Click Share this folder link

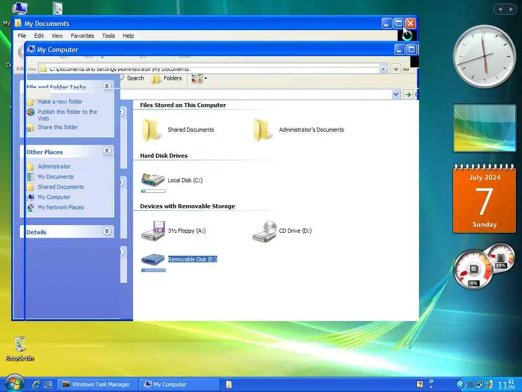[x=58, y=127]
